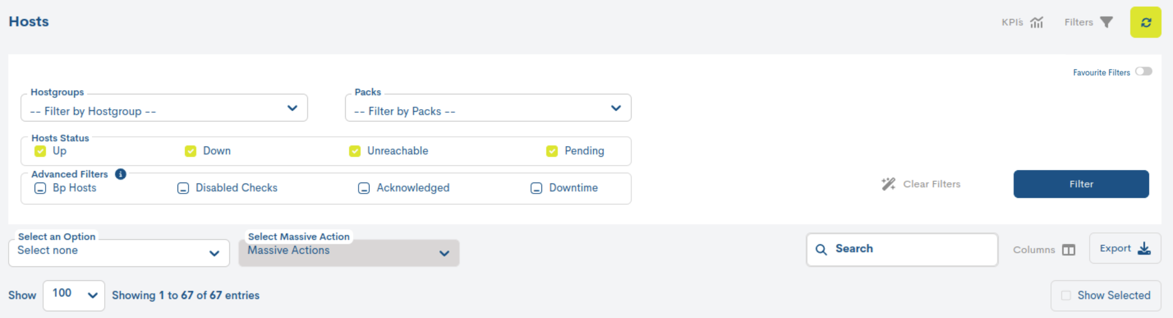Uncheck the Up host status checkbox
Image resolution: width=1173 pixels, height=318 pixels.
pos(40,151)
